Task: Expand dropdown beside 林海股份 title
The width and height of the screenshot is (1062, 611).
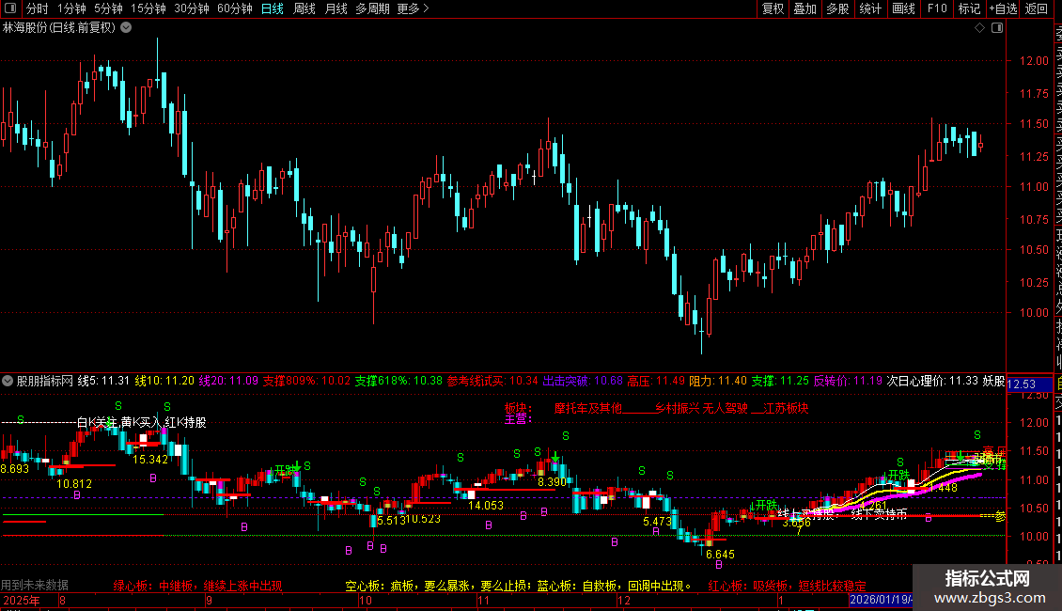Action: (126, 28)
